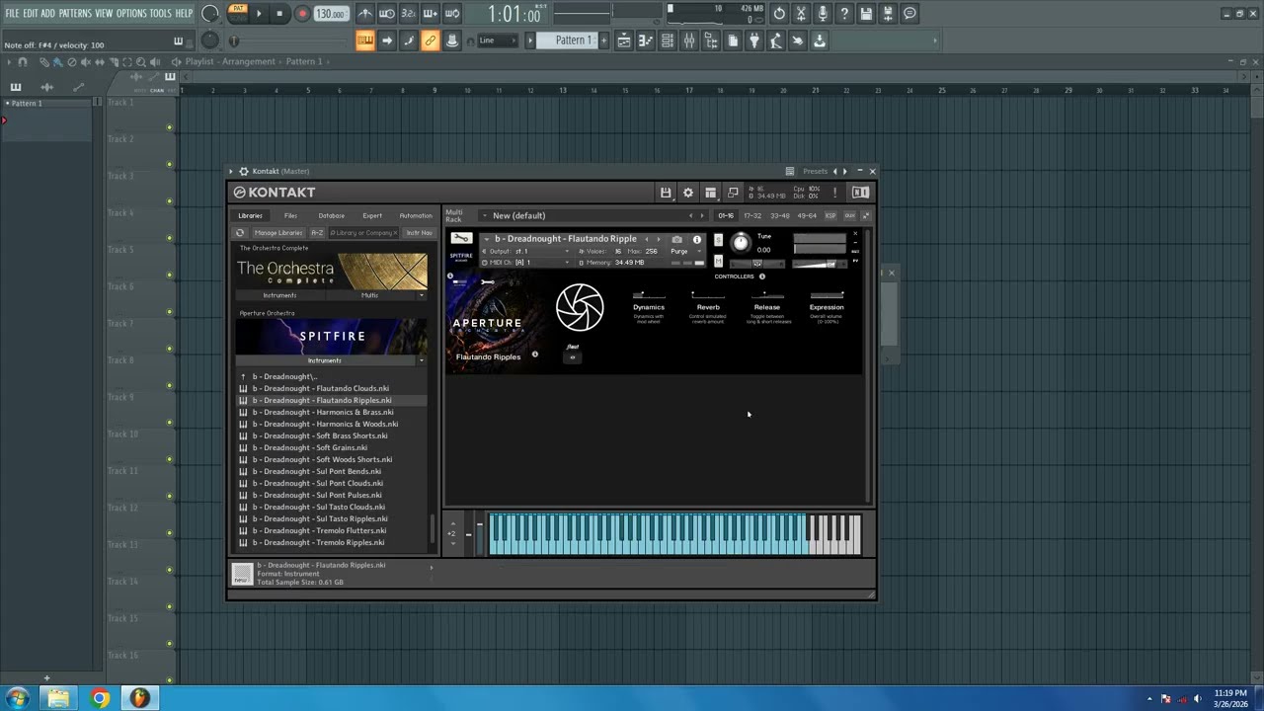Select the 17-32 rack page
This screenshot has height=711, width=1264.
[752, 215]
